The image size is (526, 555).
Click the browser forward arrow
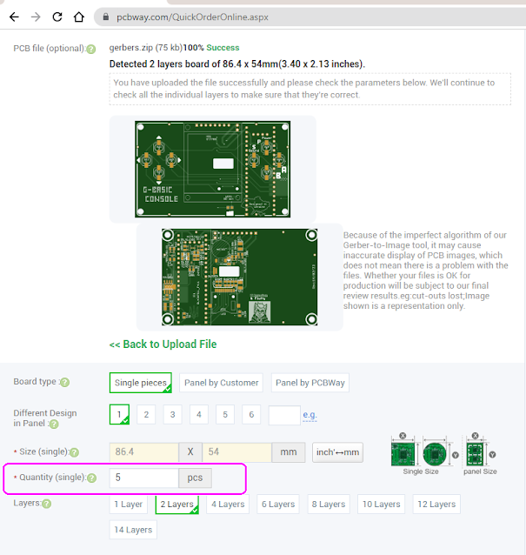coord(36,17)
